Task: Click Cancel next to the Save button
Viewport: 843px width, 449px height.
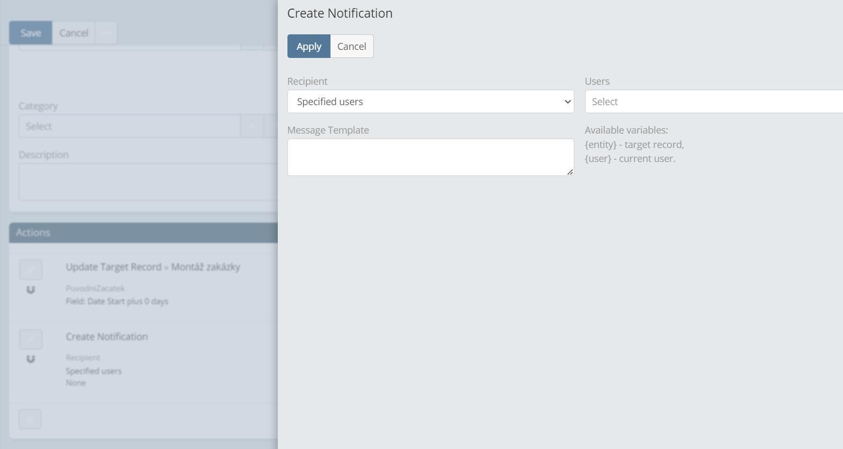Action: point(73,33)
